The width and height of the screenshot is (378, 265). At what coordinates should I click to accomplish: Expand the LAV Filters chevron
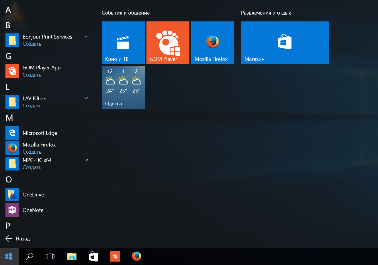tap(86, 98)
